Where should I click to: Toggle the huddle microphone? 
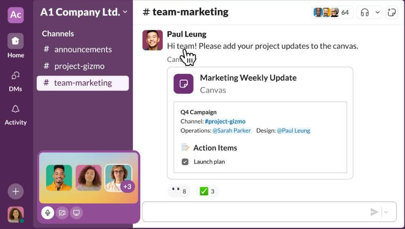(x=47, y=213)
